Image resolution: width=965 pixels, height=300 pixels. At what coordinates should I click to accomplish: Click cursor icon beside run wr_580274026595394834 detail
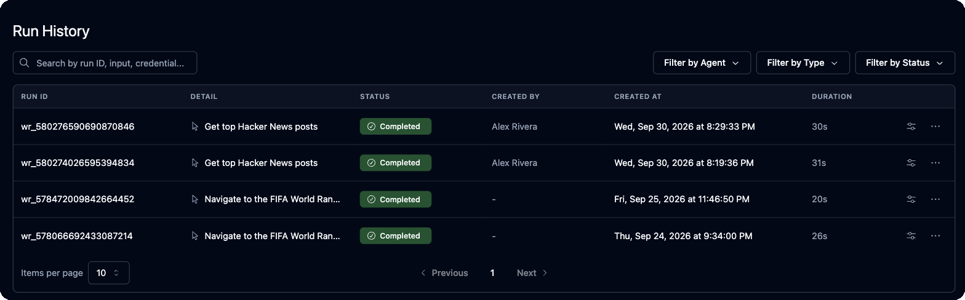point(195,163)
